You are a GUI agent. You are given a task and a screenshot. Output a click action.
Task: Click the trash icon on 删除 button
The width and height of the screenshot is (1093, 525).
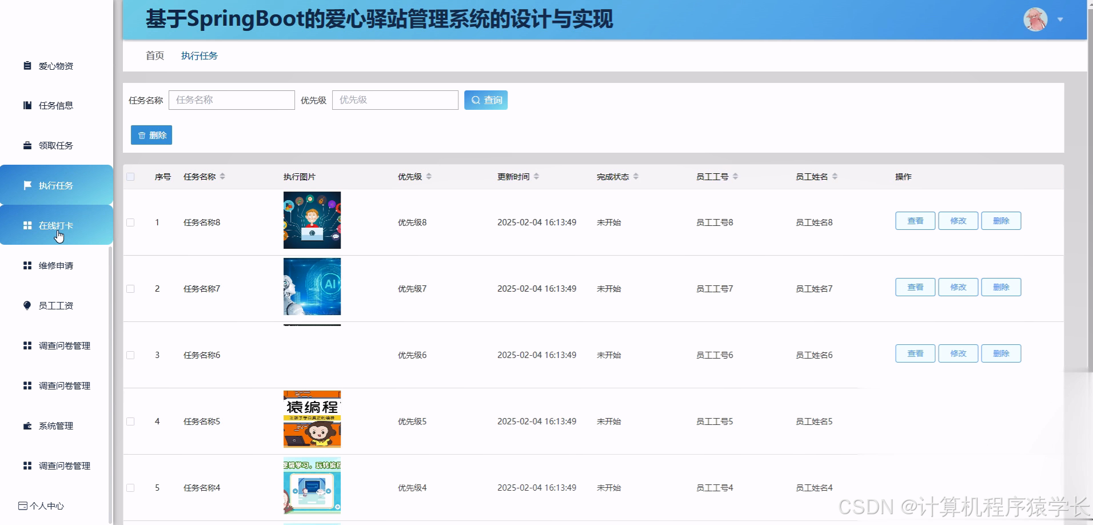[x=142, y=135]
